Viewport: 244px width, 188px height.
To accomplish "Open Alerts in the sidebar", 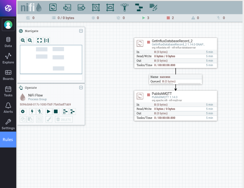I will pyautogui.click(x=8, y=108).
